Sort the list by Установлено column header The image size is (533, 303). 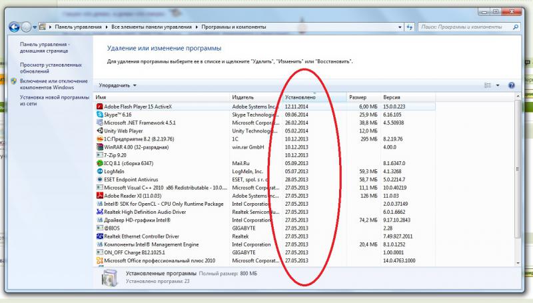(x=300, y=97)
